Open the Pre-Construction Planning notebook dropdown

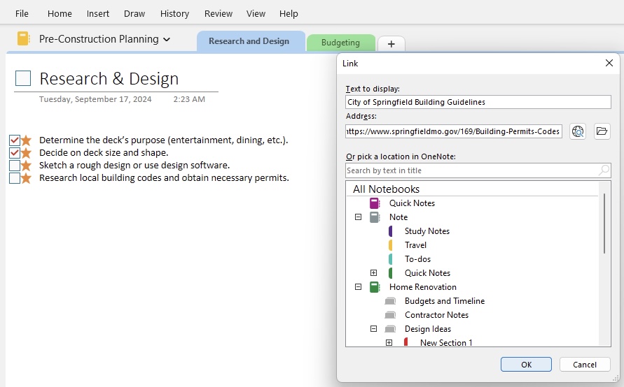tap(167, 39)
